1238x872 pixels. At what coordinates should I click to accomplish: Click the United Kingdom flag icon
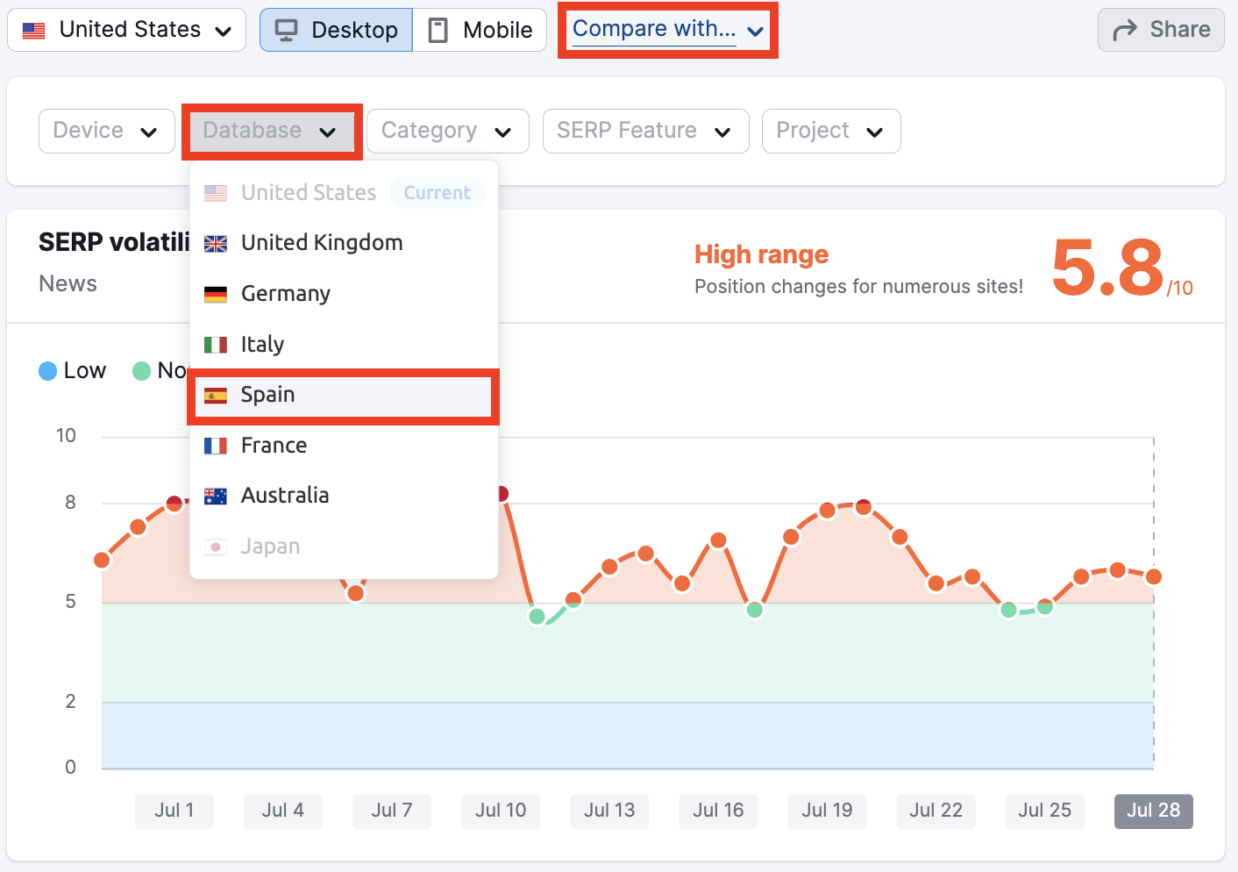point(216,244)
